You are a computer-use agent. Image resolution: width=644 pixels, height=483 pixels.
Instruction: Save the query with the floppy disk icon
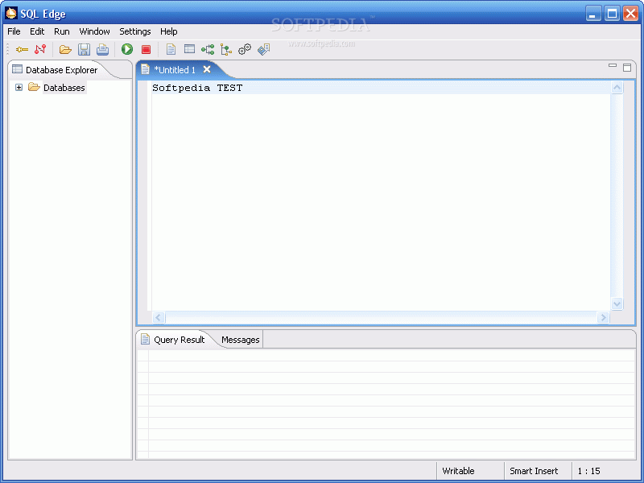point(84,50)
